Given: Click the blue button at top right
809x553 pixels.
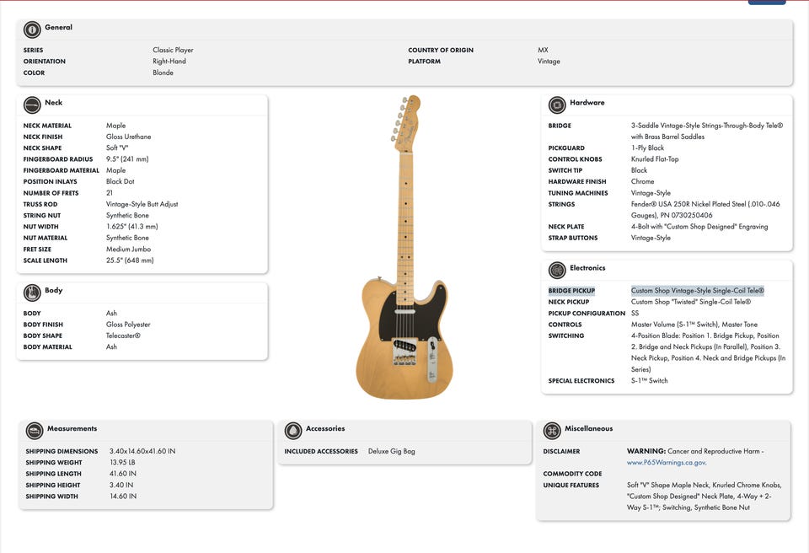Looking at the screenshot, I should [767, 3].
